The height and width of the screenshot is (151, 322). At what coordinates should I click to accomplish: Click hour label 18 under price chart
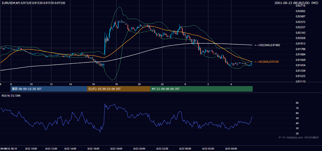point(116,84)
